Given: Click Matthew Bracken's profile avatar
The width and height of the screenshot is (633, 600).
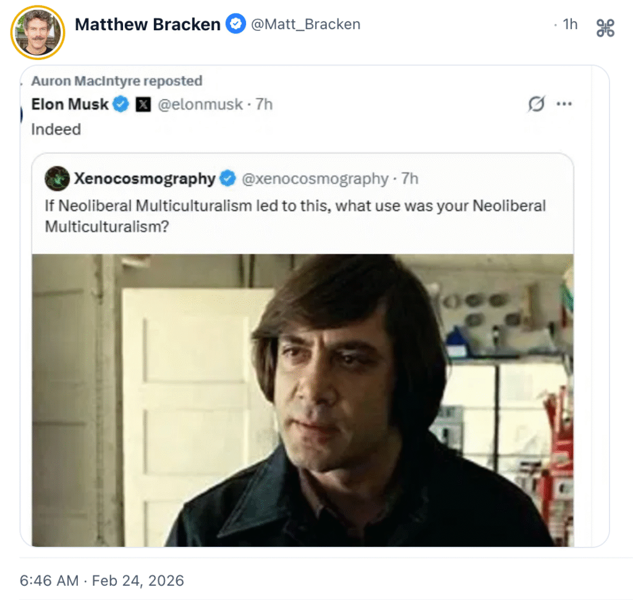Looking at the screenshot, I should pos(38,33).
